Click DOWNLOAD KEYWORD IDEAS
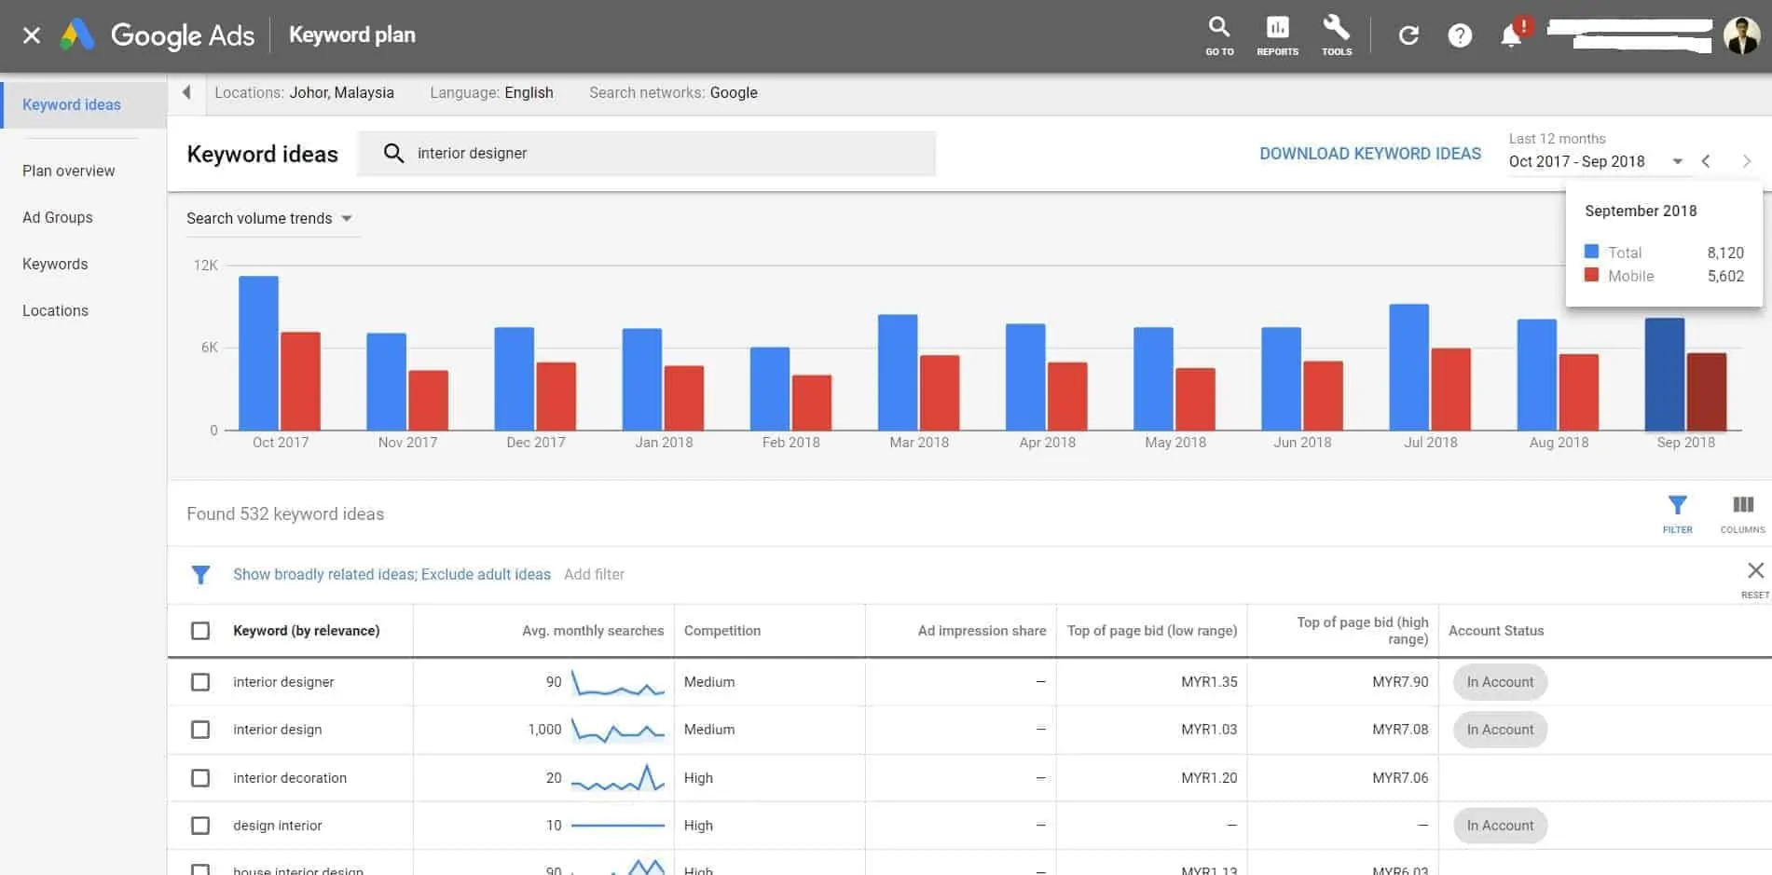The image size is (1772, 875). [x=1370, y=154]
